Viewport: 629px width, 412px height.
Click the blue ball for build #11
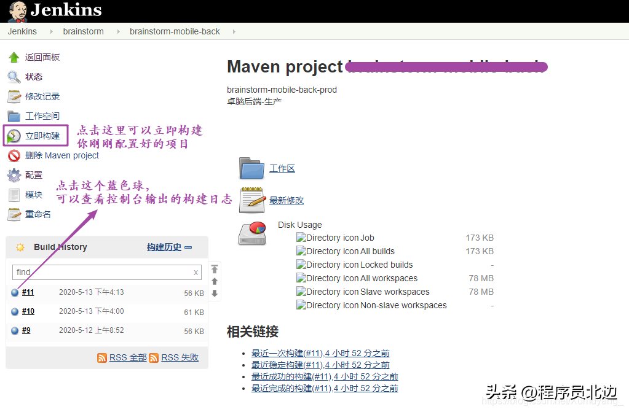15,292
